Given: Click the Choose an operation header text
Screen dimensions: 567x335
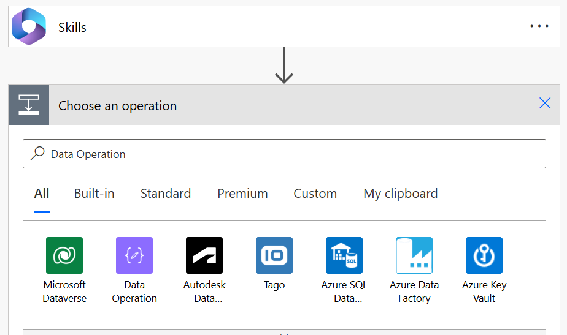Looking at the screenshot, I should (x=118, y=106).
